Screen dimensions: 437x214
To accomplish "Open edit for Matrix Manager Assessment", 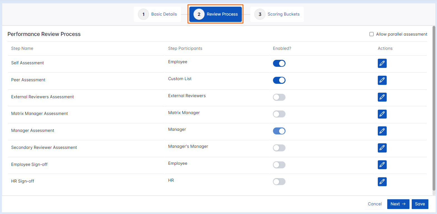I will (x=382, y=114).
